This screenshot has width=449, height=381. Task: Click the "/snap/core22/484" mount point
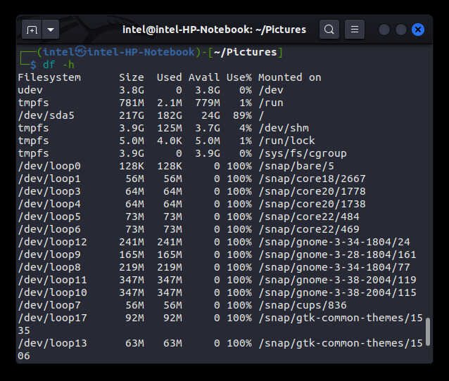click(309, 217)
